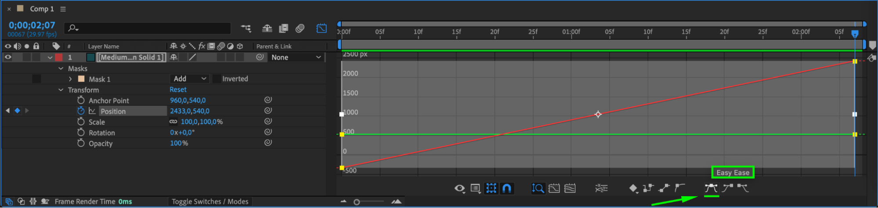Zoom in timeline with large mountain icon
This screenshot has height=208, width=878.
(x=397, y=201)
